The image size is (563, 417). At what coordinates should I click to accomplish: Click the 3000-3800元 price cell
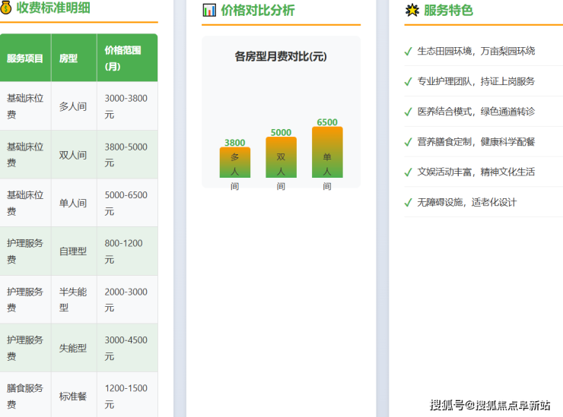click(x=126, y=106)
